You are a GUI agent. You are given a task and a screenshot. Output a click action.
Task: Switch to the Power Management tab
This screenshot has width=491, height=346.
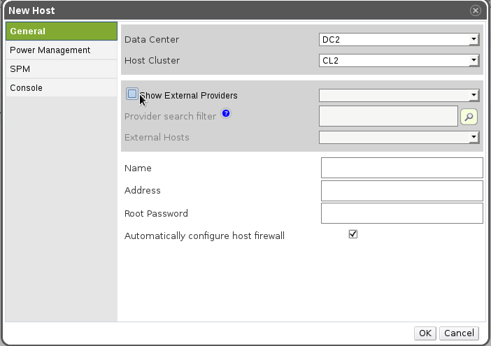pyautogui.click(x=61, y=50)
